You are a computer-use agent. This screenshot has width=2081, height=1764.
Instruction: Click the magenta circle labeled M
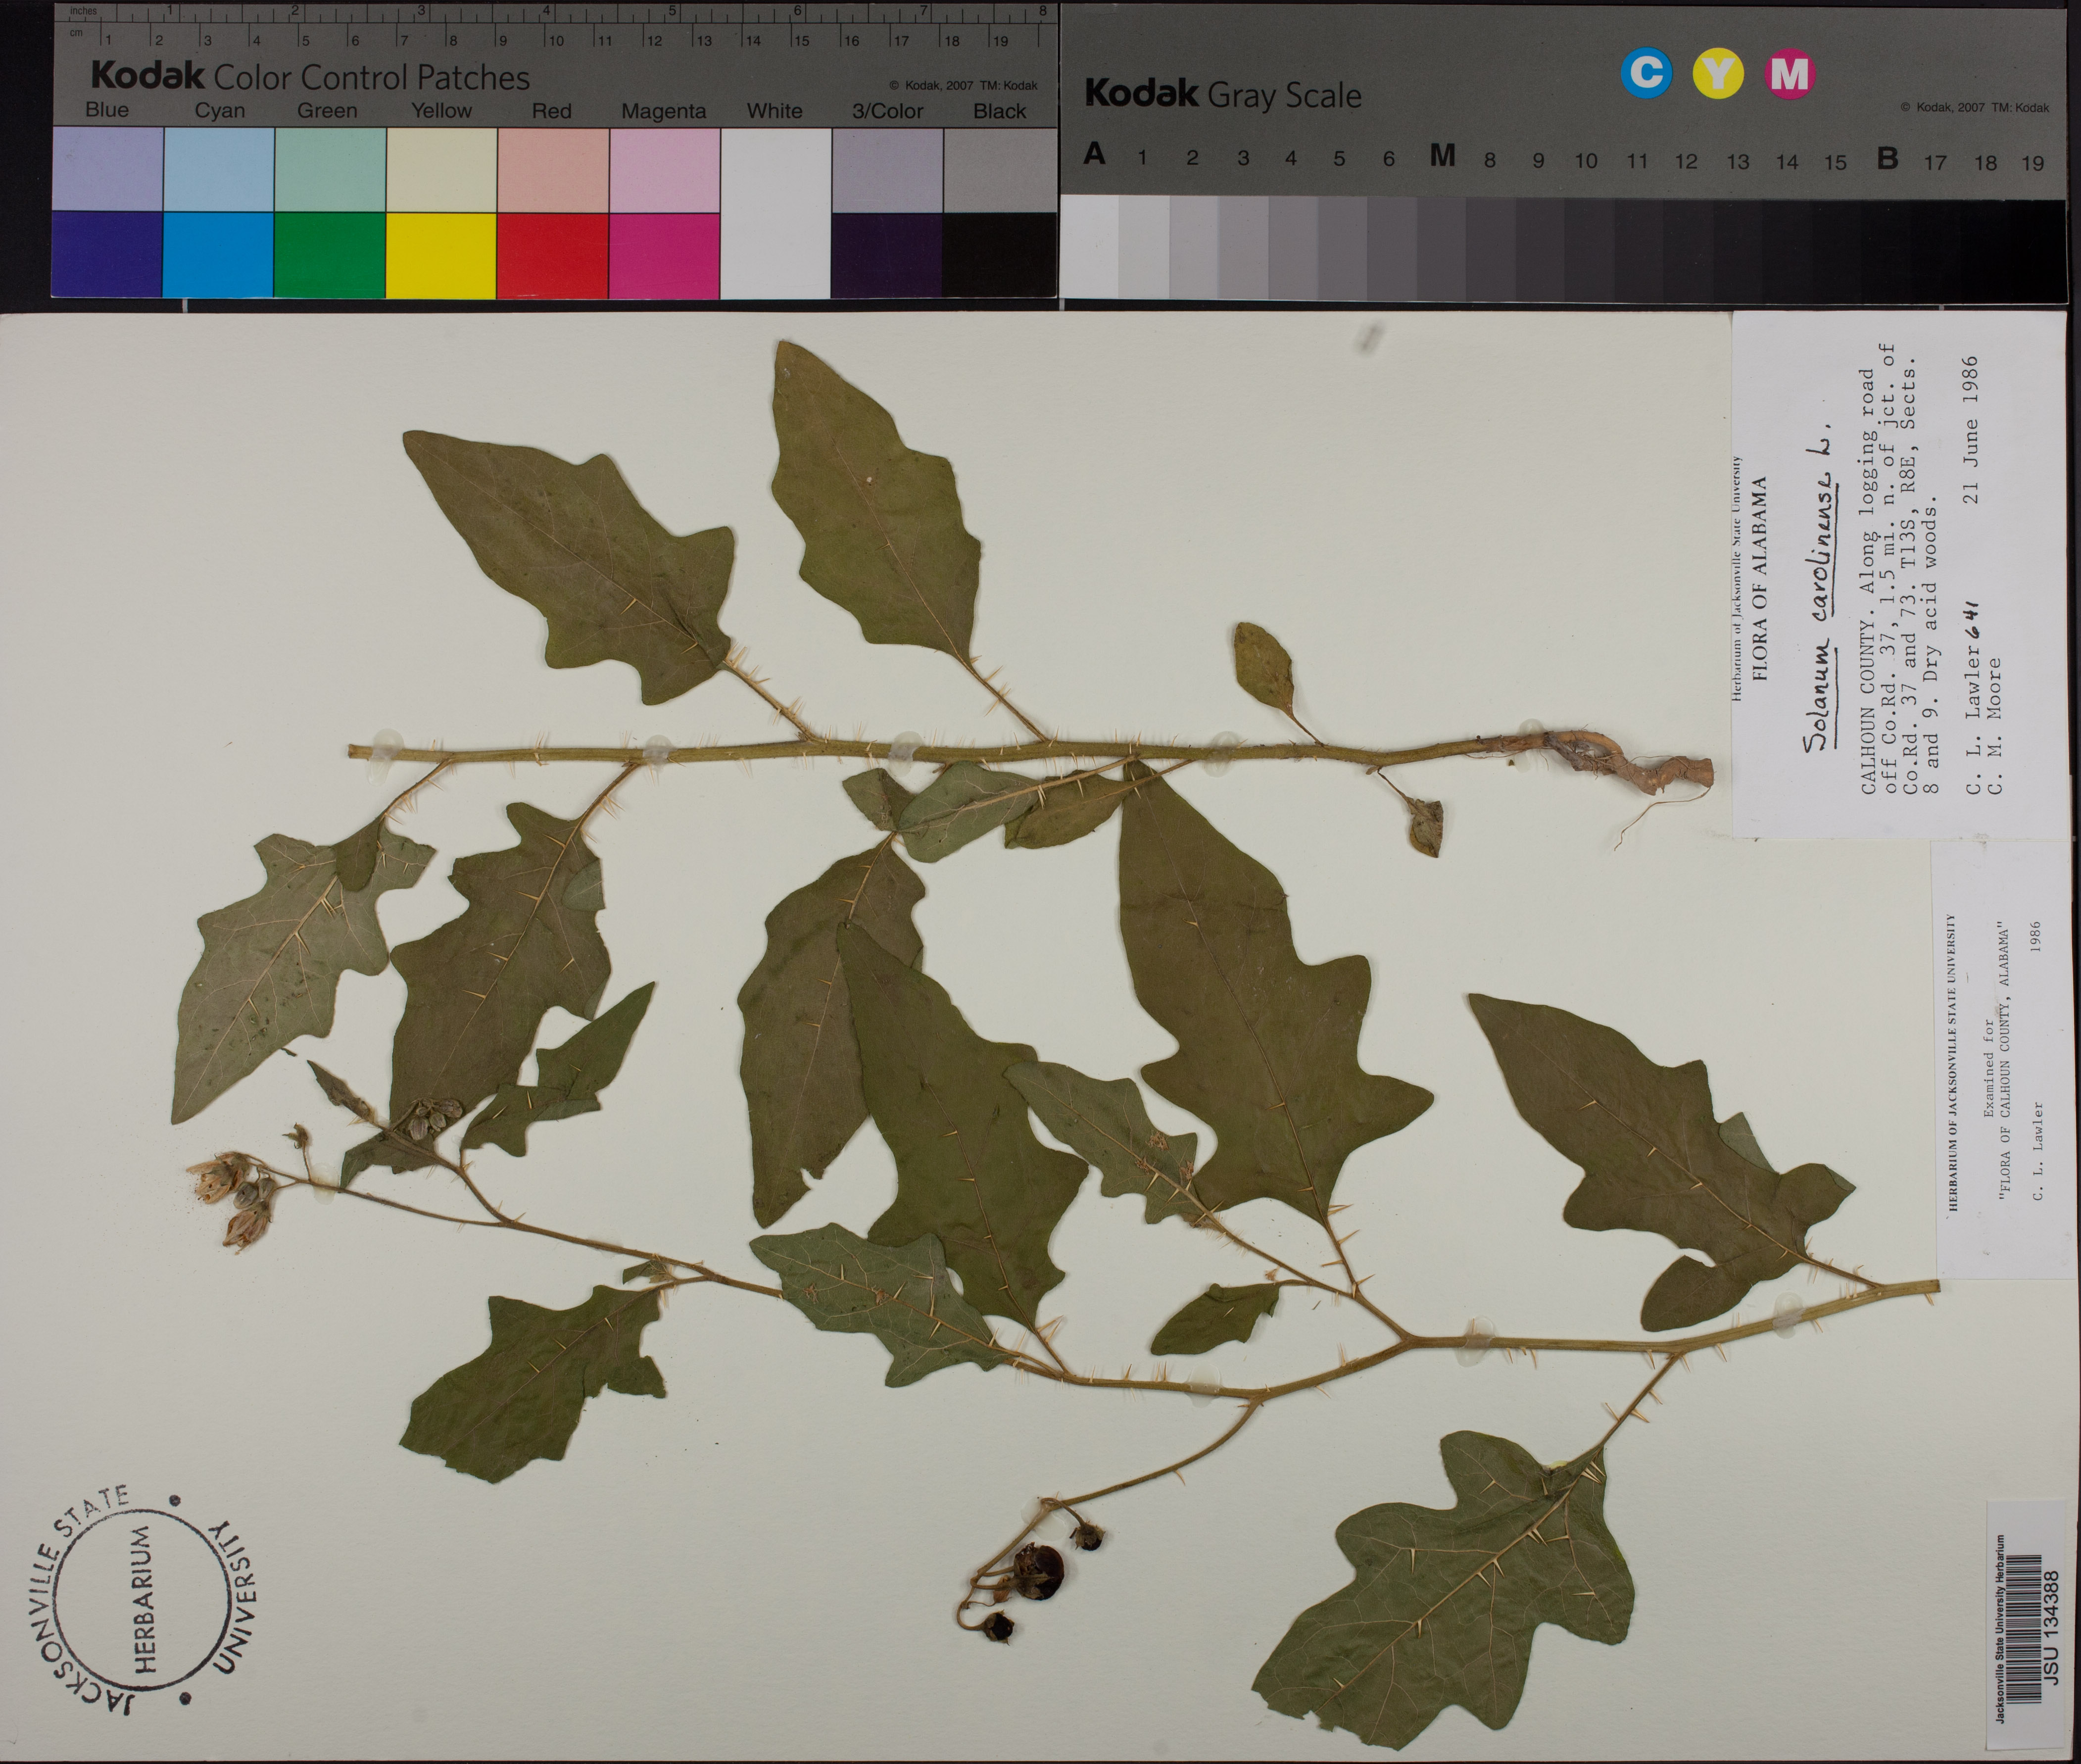click(1790, 73)
